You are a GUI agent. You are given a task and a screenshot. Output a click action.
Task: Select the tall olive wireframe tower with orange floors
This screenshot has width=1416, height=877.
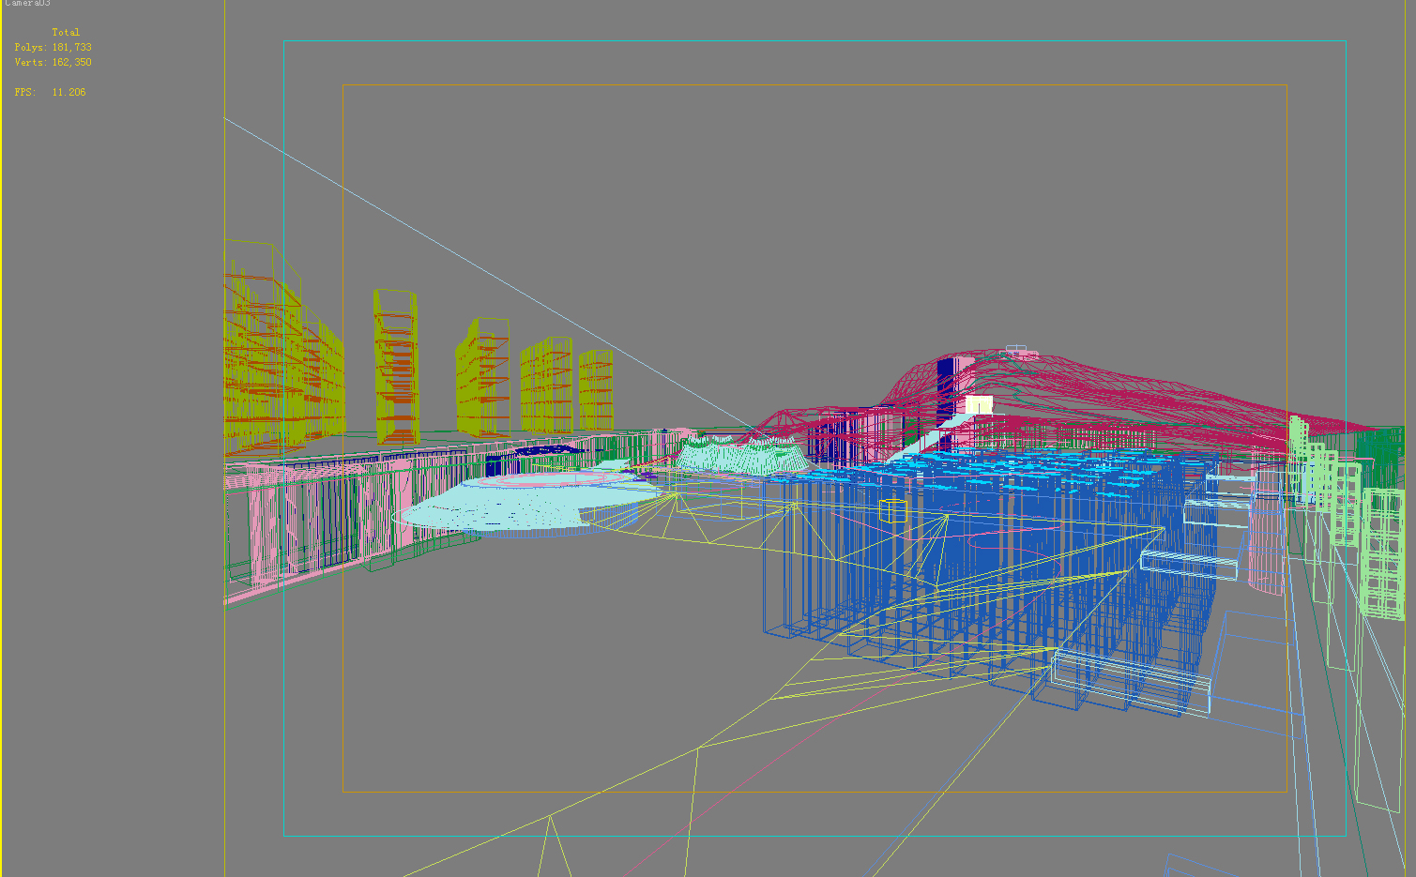(x=396, y=367)
